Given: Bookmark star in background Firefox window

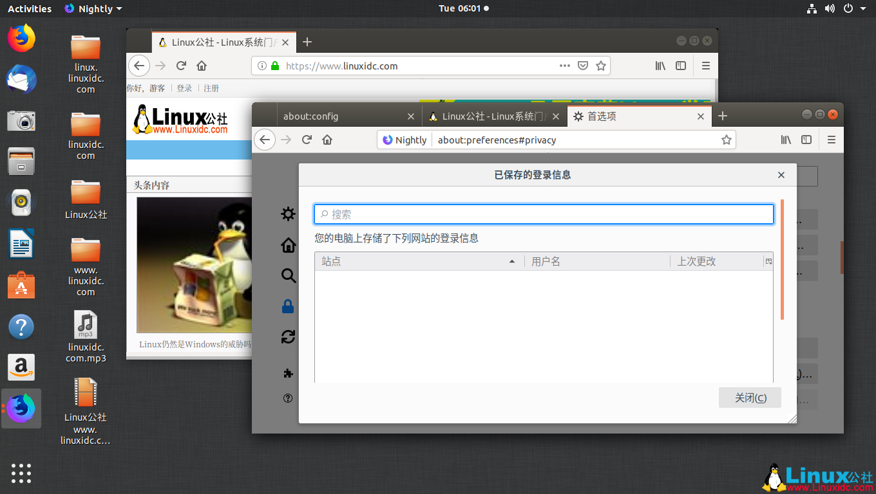Looking at the screenshot, I should pos(600,66).
